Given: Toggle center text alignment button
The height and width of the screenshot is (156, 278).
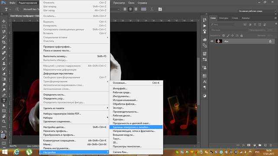Looking at the screenshot, I should 130,9.
